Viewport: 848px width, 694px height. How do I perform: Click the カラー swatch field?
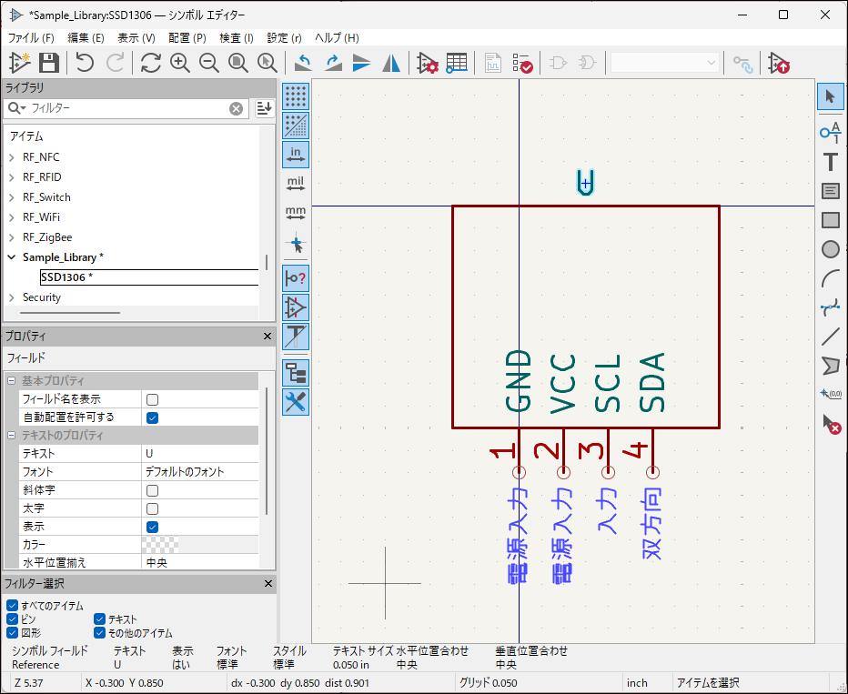point(160,544)
